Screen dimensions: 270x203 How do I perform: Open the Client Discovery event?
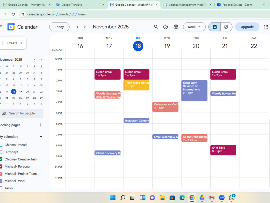click(x=107, y=153)
